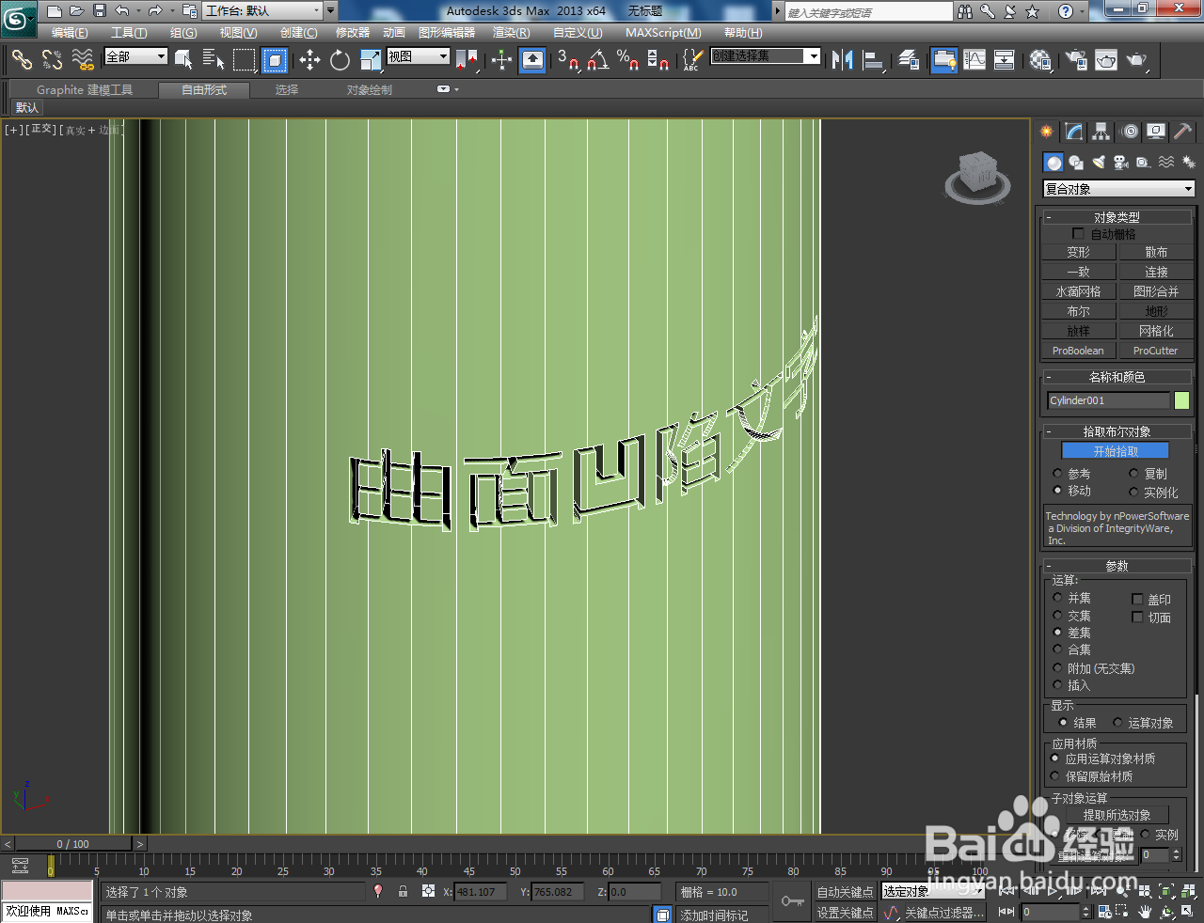1204x923 pixels.
Task: Select the 参考 radio option
Action: (1057, 474)
